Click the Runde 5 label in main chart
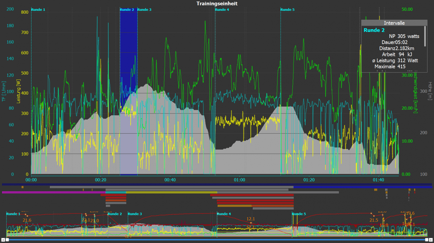Viewport: 434px width, 243px height. (288, 10)
